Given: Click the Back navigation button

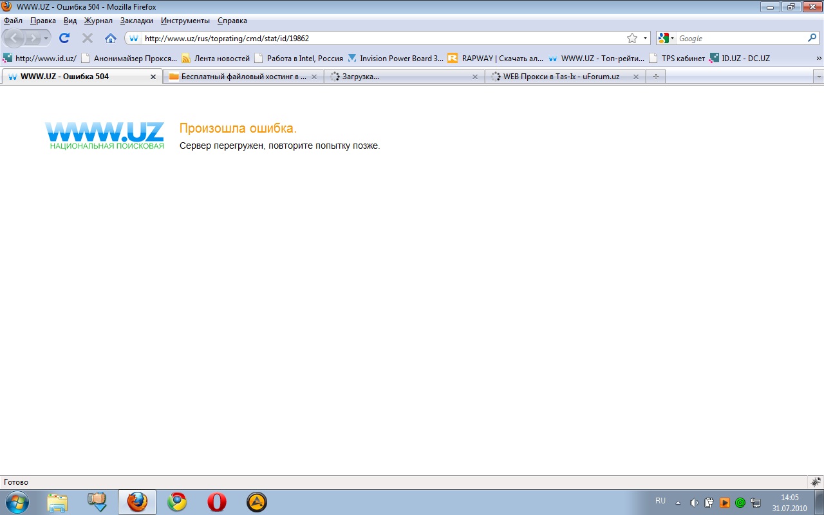Looking at the screenshot, I should click(x=14, y=38).
